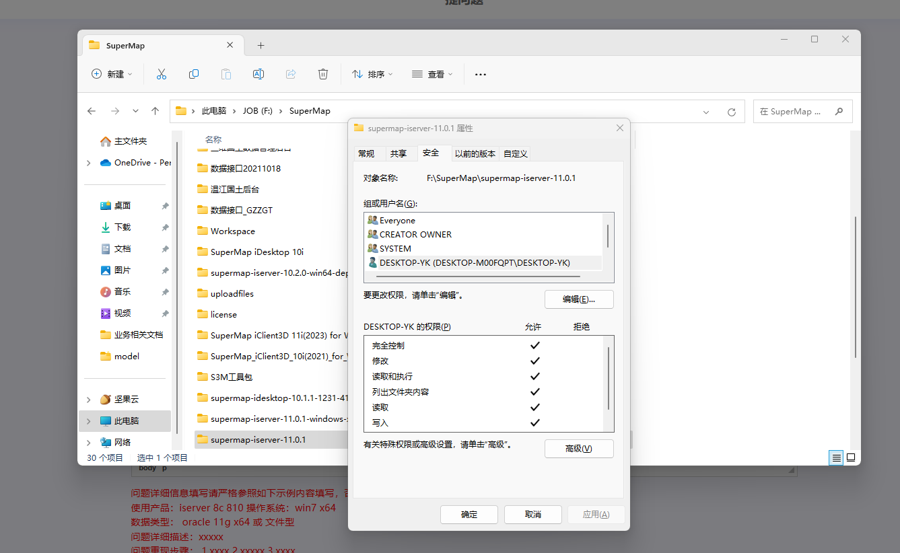Open the 查看 view dropdown
Viewport: 900px width, 553px height.
(432, 74)
